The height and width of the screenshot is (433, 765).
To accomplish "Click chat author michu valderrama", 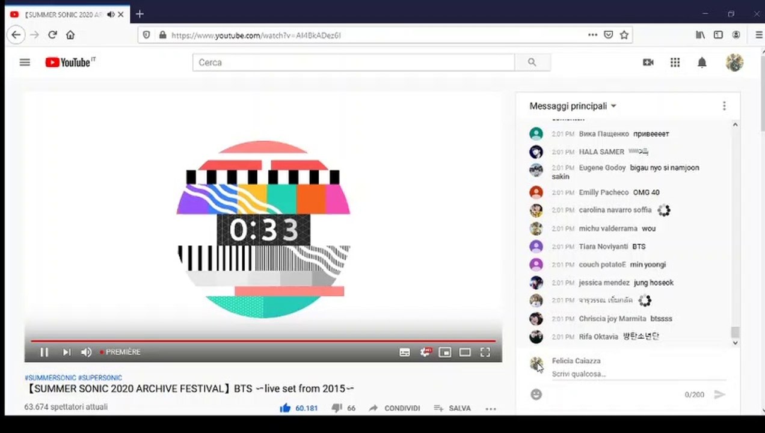I will 608,229.
